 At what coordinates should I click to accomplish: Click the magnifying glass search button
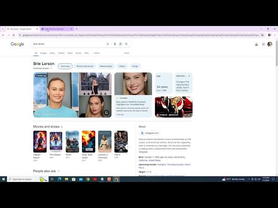pos(126,44)
